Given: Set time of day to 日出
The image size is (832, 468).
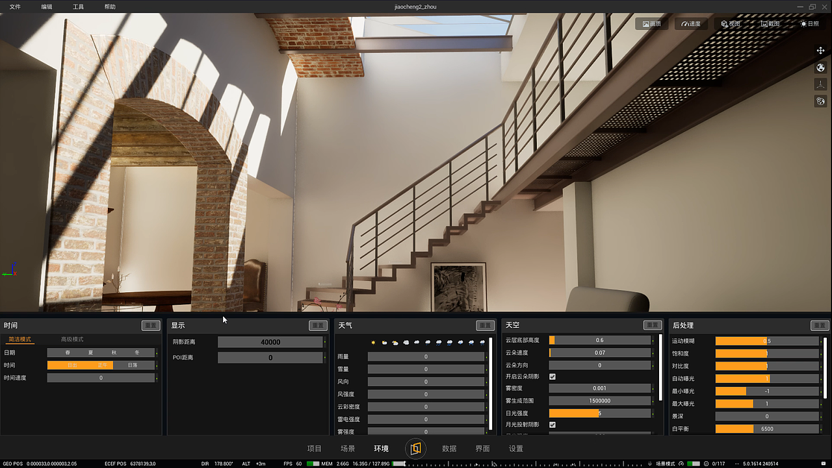Looking at the screenshot, I should point(72,365).
